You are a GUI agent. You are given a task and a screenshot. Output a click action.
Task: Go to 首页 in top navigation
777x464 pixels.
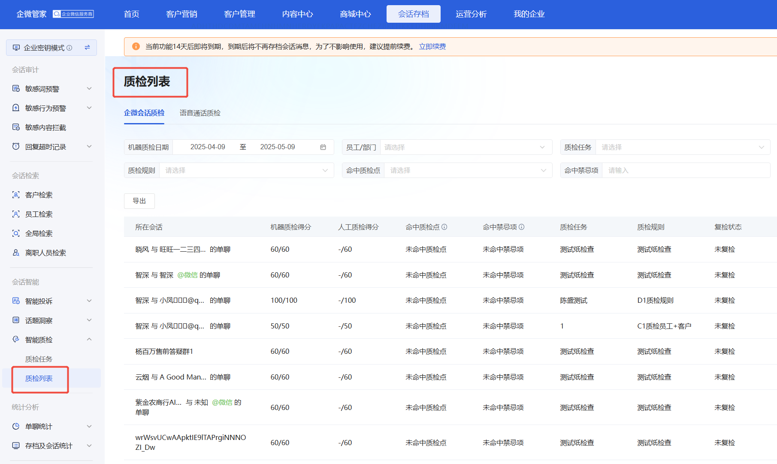point(131,14)
